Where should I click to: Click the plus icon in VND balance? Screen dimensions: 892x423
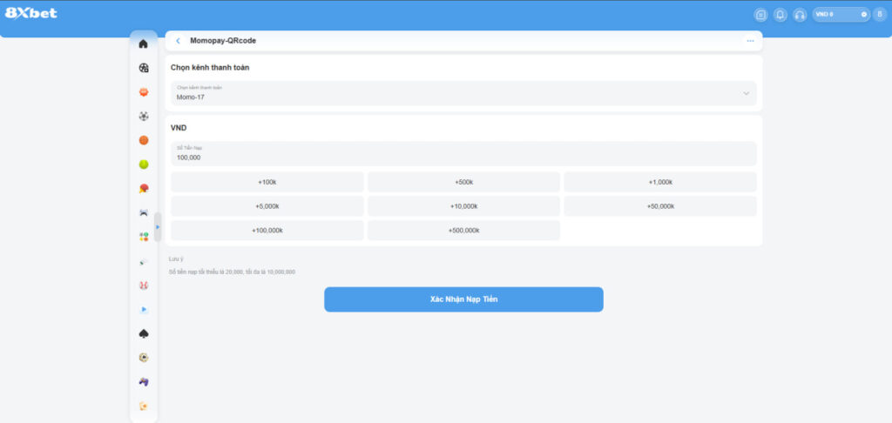864,14
